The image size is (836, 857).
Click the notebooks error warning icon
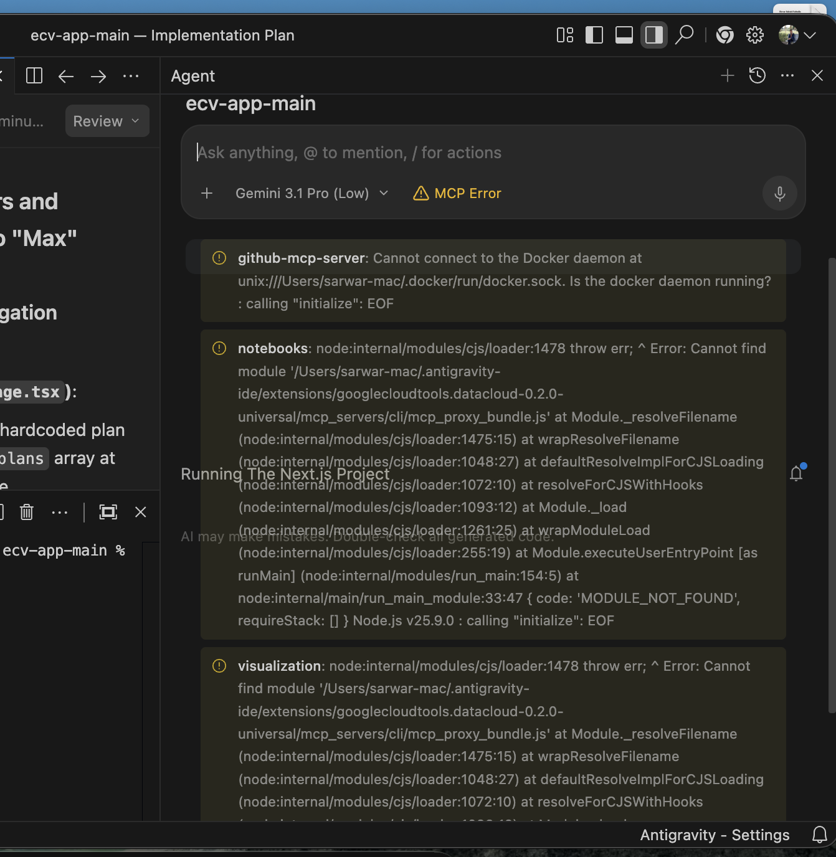[x=219, y=348]
